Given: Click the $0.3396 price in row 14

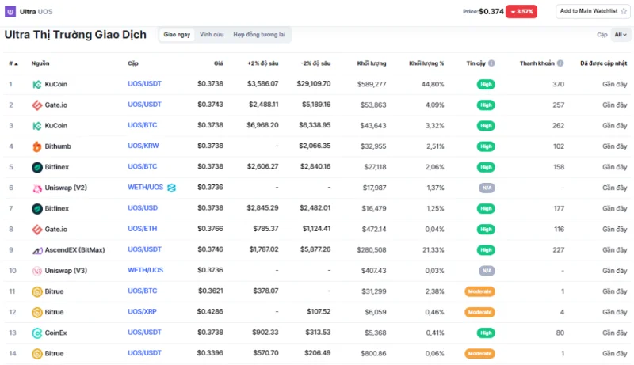Looking at the screenshot, I should tap(210, 353).
